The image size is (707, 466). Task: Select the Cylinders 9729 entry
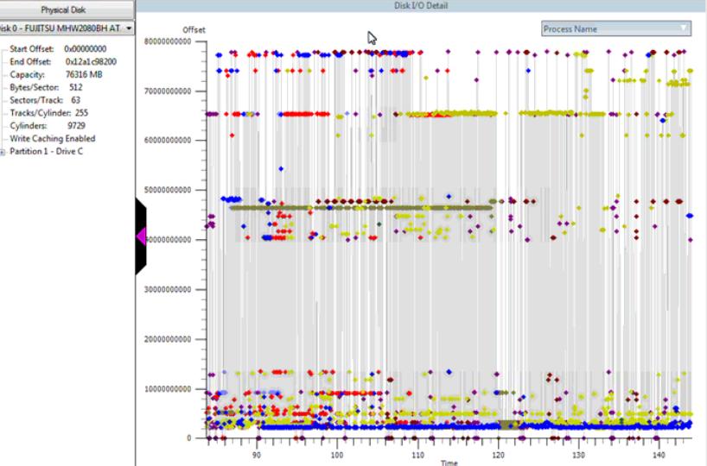click(x=45, y=126)
